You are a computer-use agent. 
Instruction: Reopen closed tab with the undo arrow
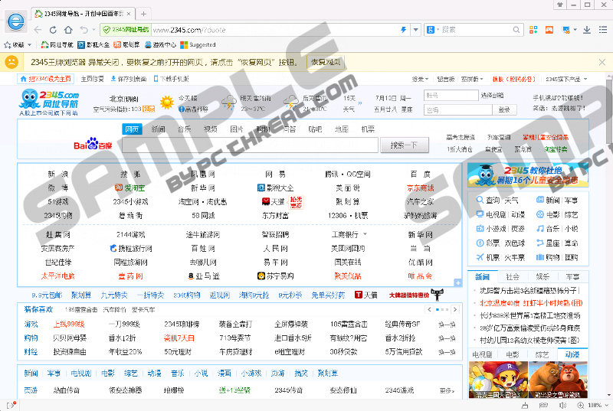[84, 30]
